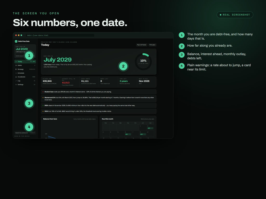This screenshot has height=199, width=266.
Task: Open Debts via its sidebar icon
Action: tap(16, 65)
